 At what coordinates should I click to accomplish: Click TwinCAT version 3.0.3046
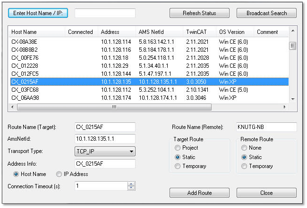tap(196, 97)
